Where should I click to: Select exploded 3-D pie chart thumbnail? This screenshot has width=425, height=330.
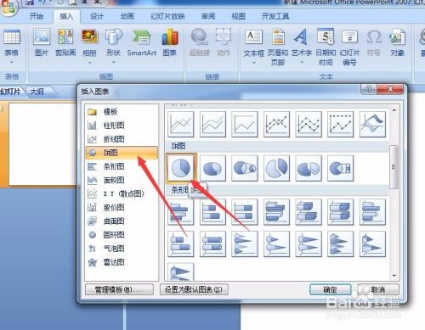(x=309, y=168)
